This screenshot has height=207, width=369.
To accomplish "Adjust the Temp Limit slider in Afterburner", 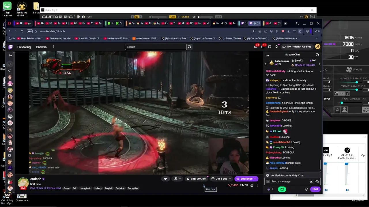I will pos(357,90).
